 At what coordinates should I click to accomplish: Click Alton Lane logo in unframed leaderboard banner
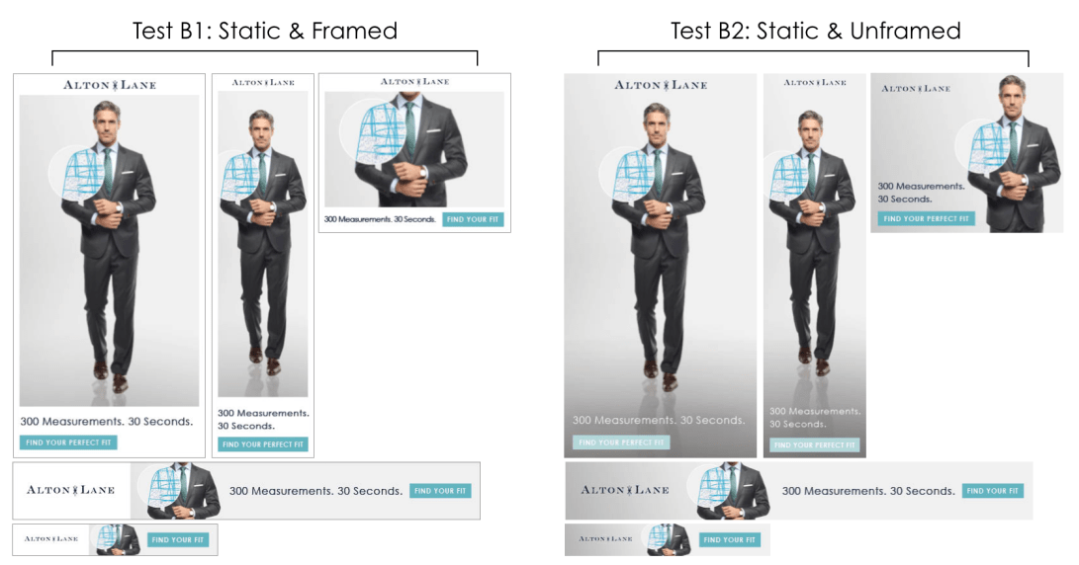[625, 490]
